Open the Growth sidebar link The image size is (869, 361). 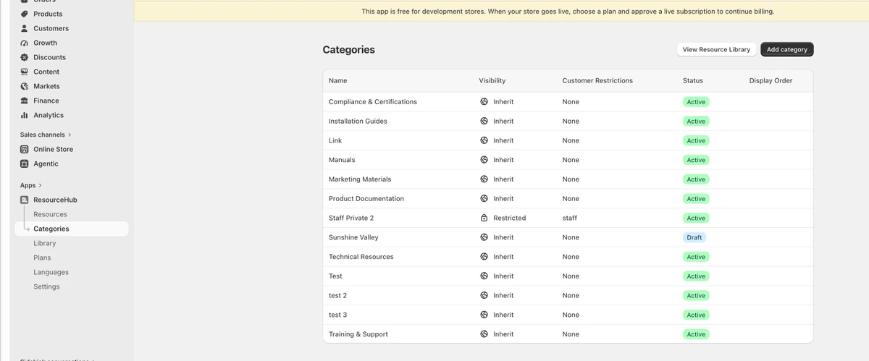pos(45,43)
